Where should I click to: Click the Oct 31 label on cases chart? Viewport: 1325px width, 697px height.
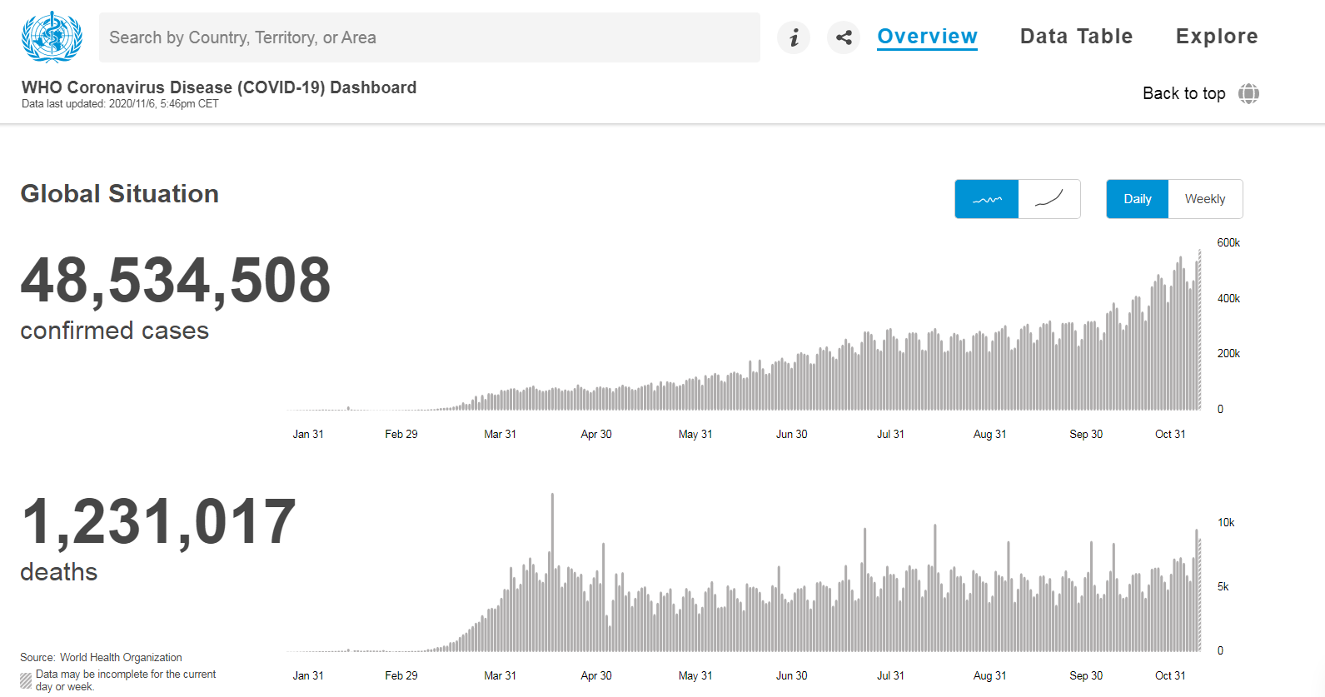pyautogui.click(x=1170, y=434)
